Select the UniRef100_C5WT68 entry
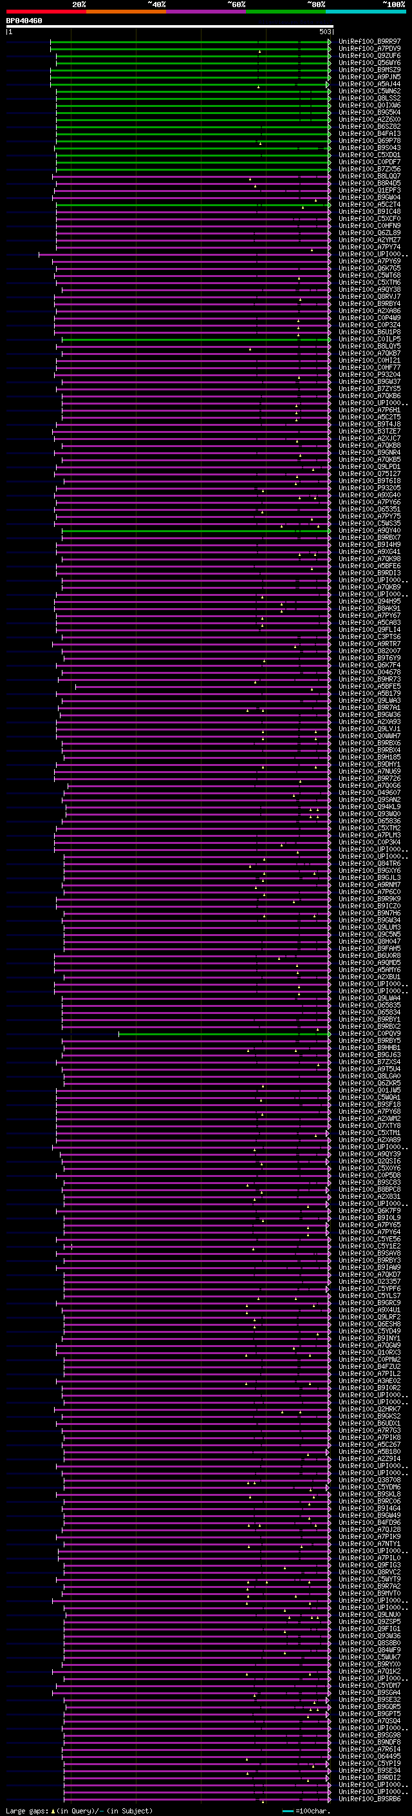Viewport: 412px width, 1816px height. coord(370,276)
